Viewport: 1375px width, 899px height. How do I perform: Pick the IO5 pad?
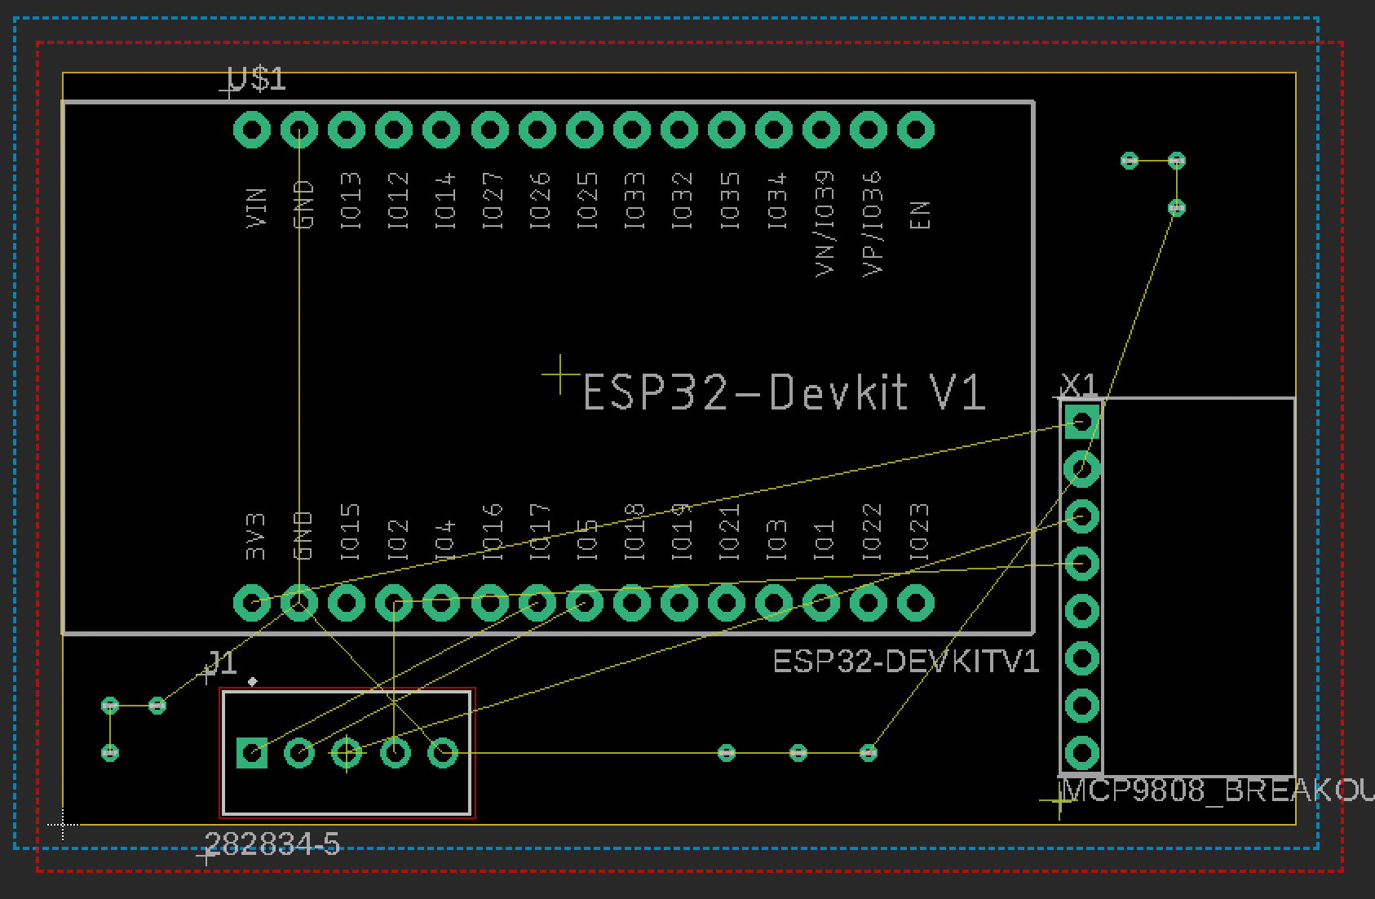click(x=584, y=604)
